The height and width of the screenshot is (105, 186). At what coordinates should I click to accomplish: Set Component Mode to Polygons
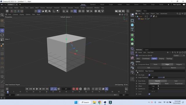[x=179, y=64]
